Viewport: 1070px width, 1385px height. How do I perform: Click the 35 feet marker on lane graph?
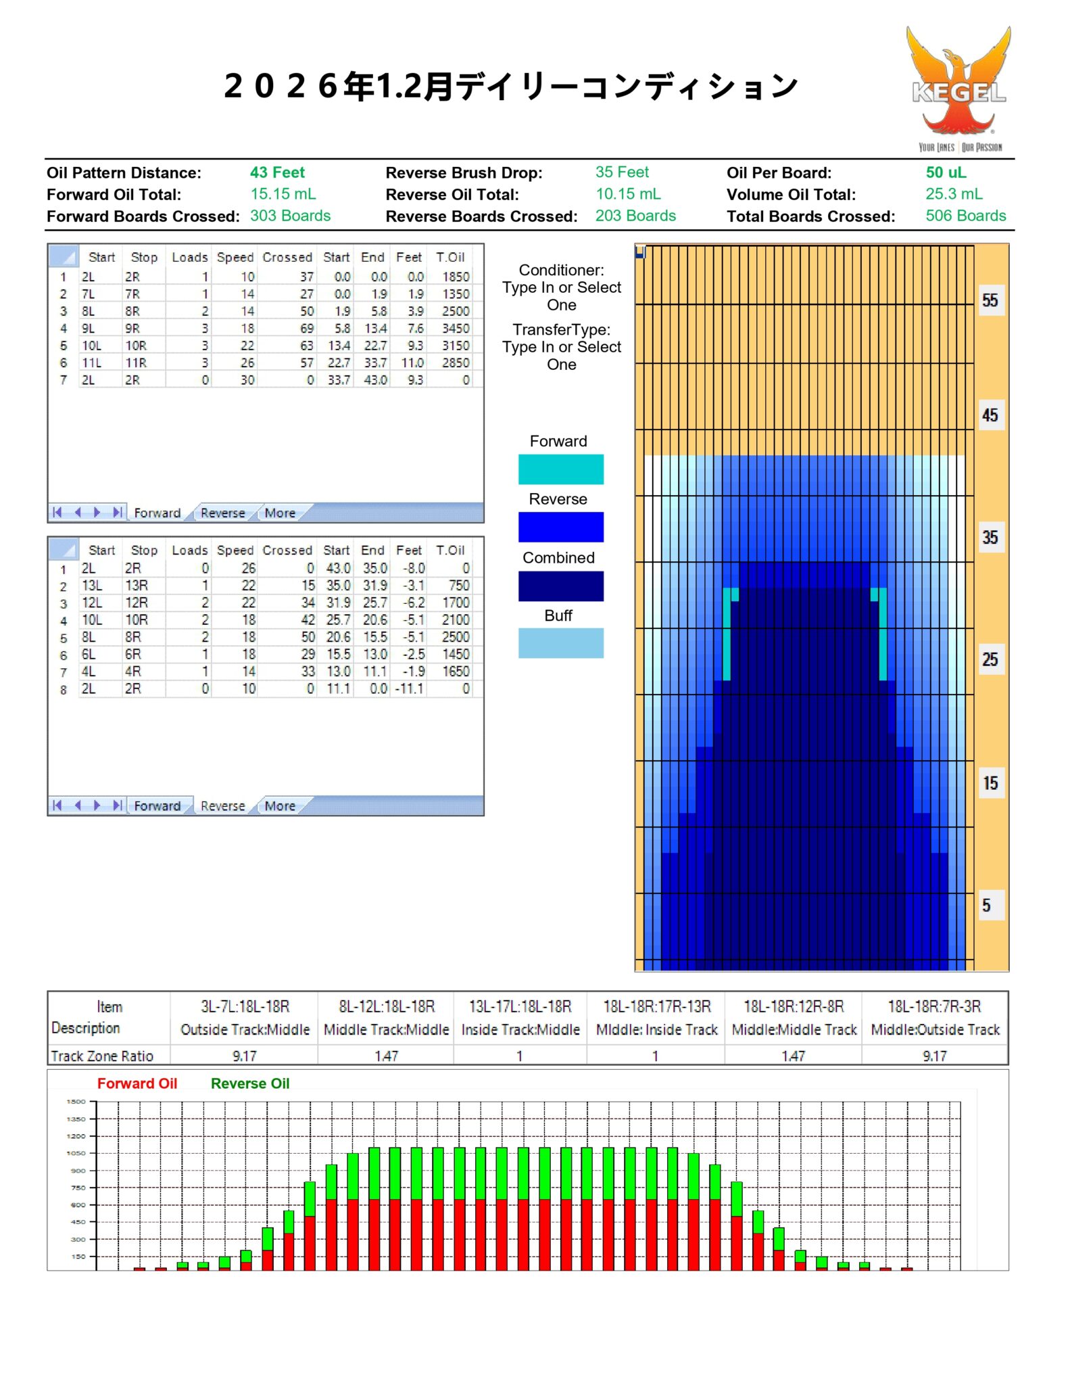click(x=990, y=537)
